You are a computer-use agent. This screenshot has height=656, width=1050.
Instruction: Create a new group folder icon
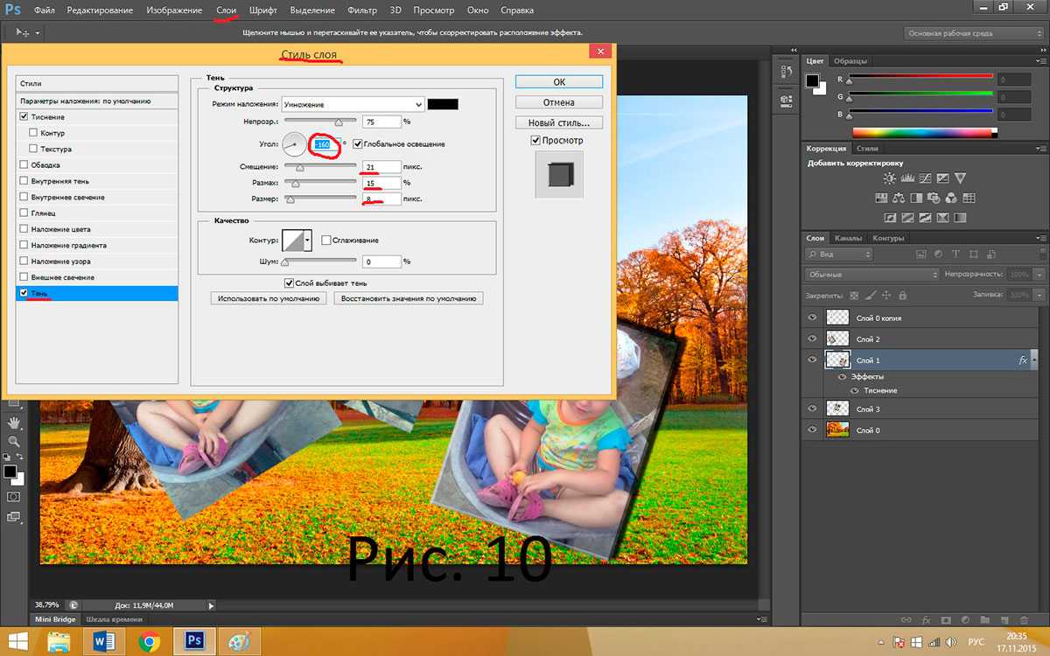(x=990, y=620)
